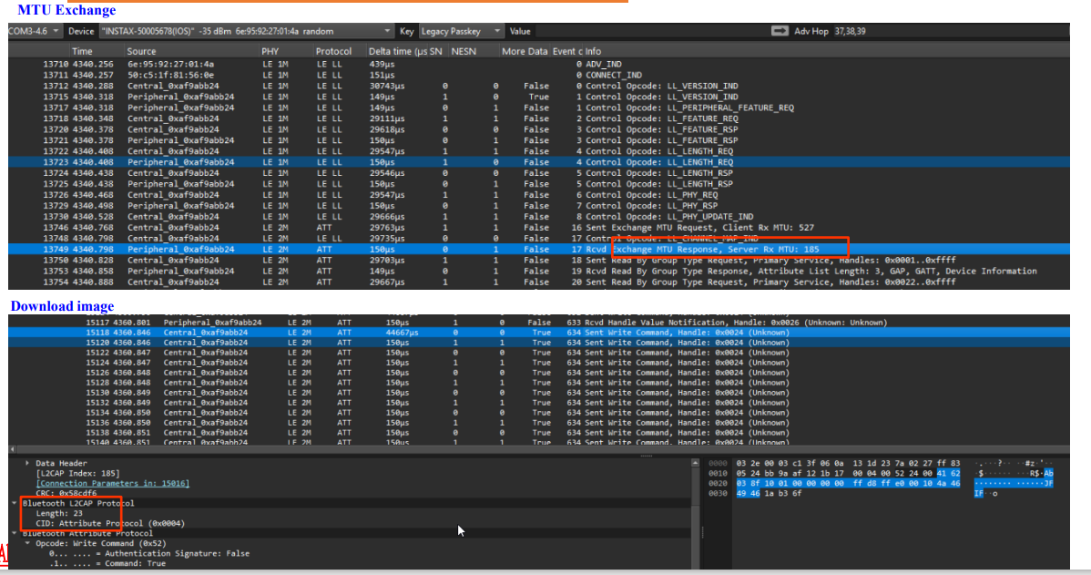Open the COM3-4.6 interface dropdown
The image size is (1091, 575).
pyautogui.click(x=34, y=31)
